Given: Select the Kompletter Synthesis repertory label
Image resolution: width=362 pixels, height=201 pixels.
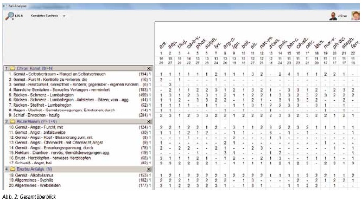Looking at the screenshot, I should pyautogui.click(x=45, y=16).
